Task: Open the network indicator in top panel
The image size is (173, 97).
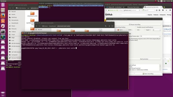Action: (x=159, y=1)
